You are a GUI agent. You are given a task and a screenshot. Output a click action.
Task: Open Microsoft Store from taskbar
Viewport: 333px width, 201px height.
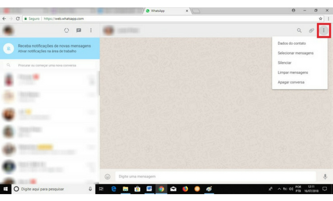pyautogui.click(x=137, y=189)
